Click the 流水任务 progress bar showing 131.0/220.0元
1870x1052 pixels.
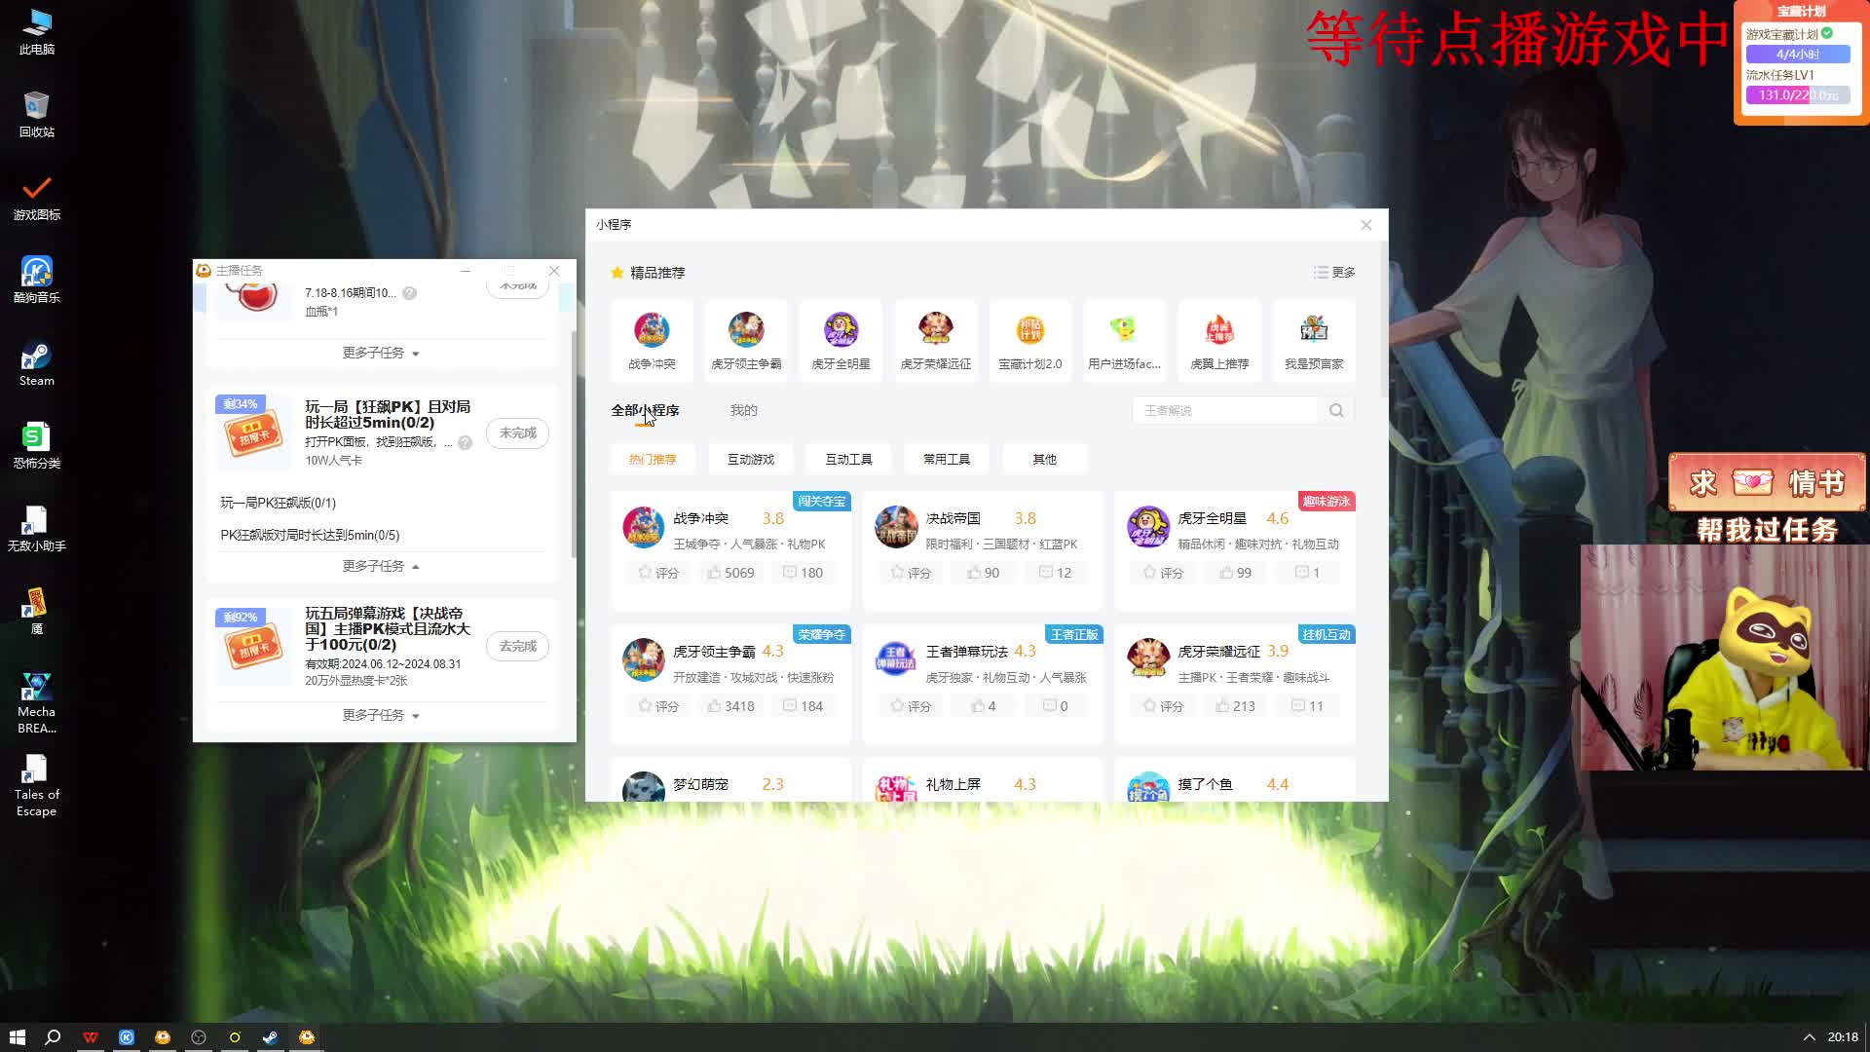click(1799, 94)
